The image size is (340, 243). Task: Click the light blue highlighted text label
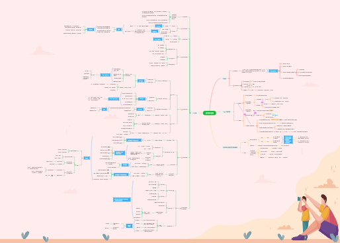click(275, 115)
